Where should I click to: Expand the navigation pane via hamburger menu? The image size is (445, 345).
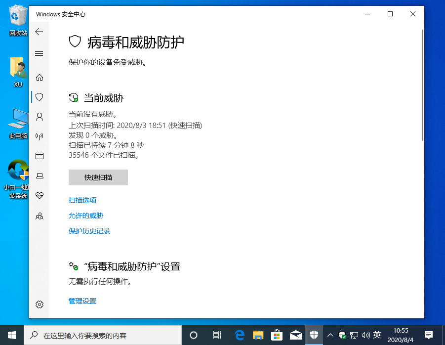coord(39,53)
